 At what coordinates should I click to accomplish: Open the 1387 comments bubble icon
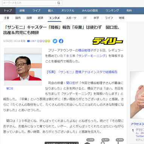pyautogui.click(x=28, y=41)
